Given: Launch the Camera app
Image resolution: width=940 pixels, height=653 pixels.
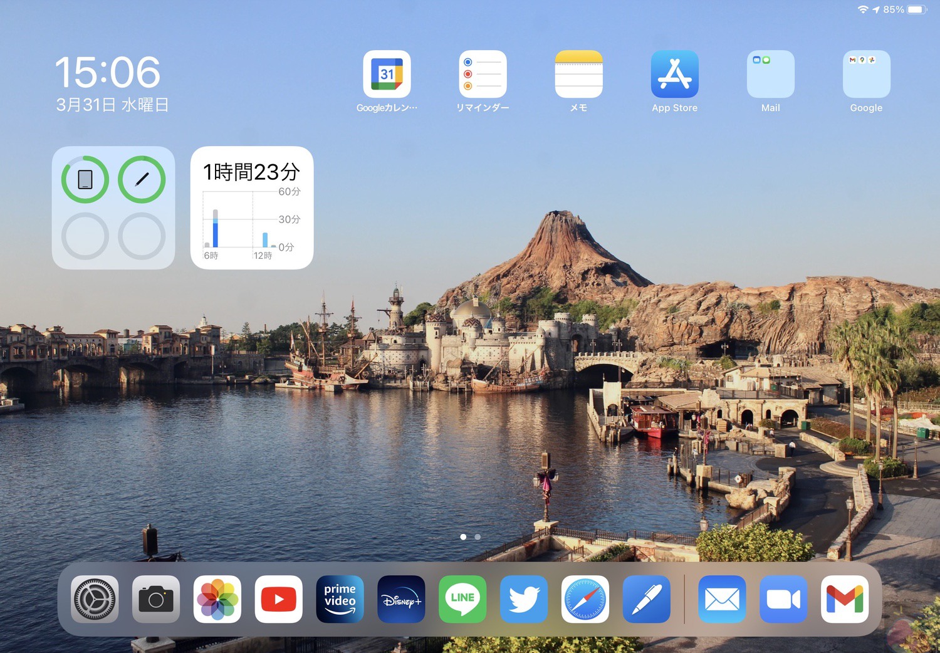Looking at the screenshot, I should [x=156, y=599].
